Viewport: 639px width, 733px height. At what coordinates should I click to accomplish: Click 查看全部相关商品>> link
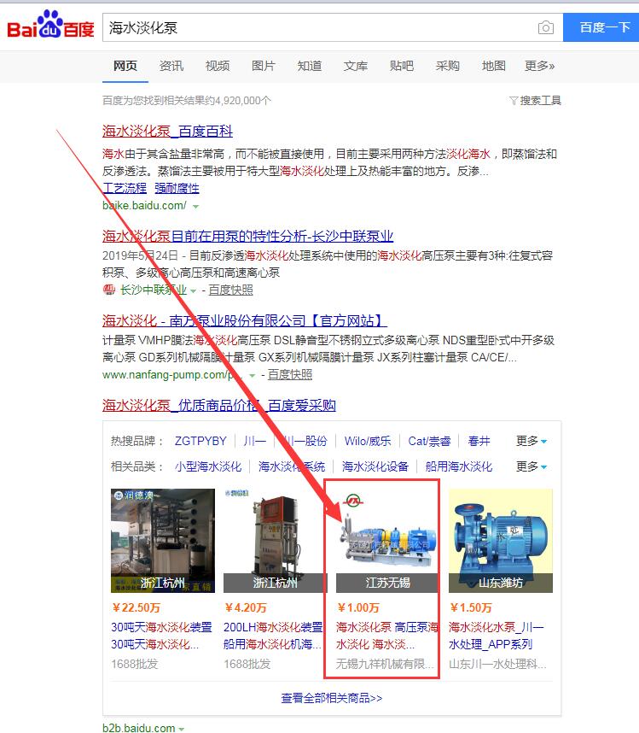coord(332,698)
